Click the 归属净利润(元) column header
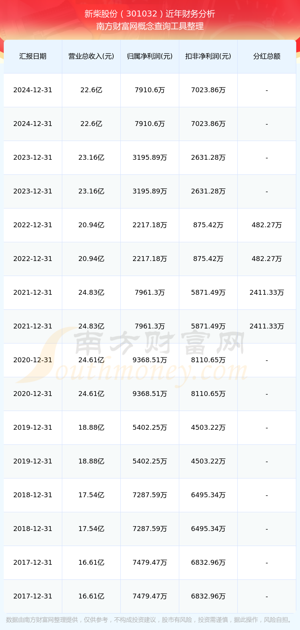This screenshot has width=300, height=630. tap(150, 56)
